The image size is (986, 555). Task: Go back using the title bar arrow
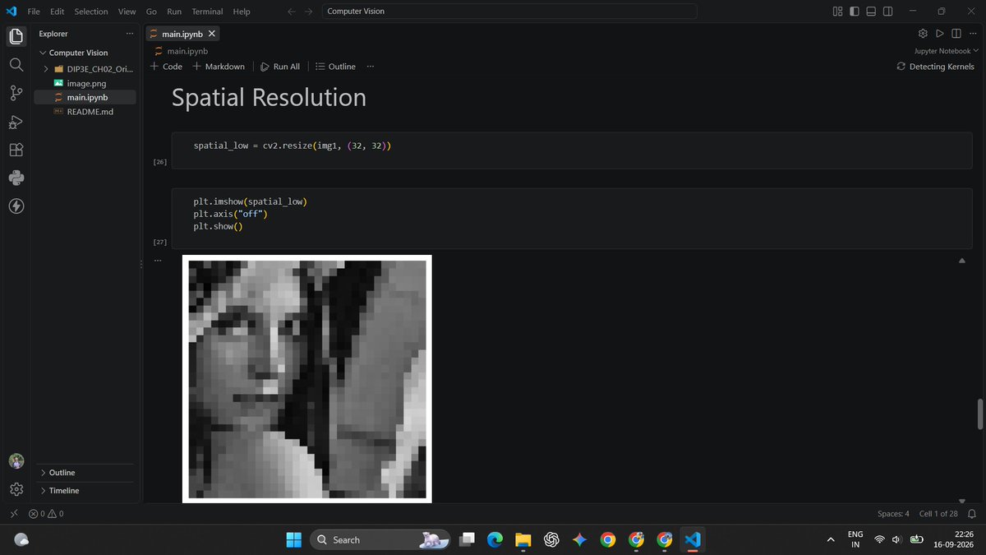292,12
